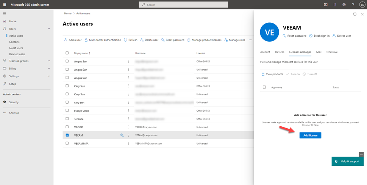The height and width of the screenshot is (185, 367).
Task: Open Manage product licenses
Action: [204, 40]
